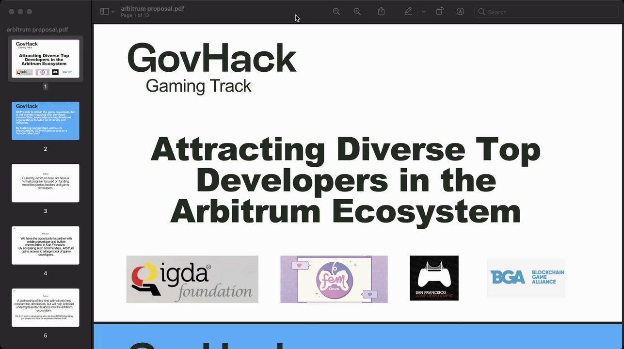Select the blue page 2 thumbnail
The image size is (624, 349).
coord(46,121)
